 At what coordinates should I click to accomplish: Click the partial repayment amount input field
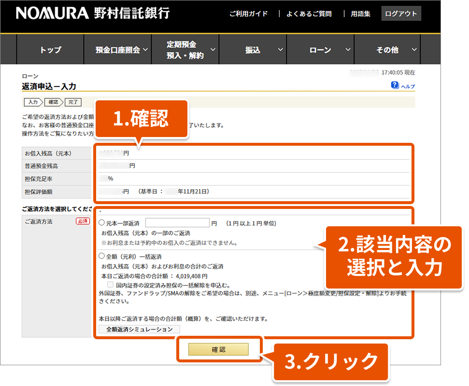(177, 223)
